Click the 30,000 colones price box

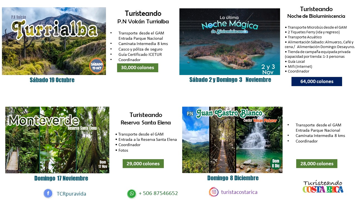(137, 68)
